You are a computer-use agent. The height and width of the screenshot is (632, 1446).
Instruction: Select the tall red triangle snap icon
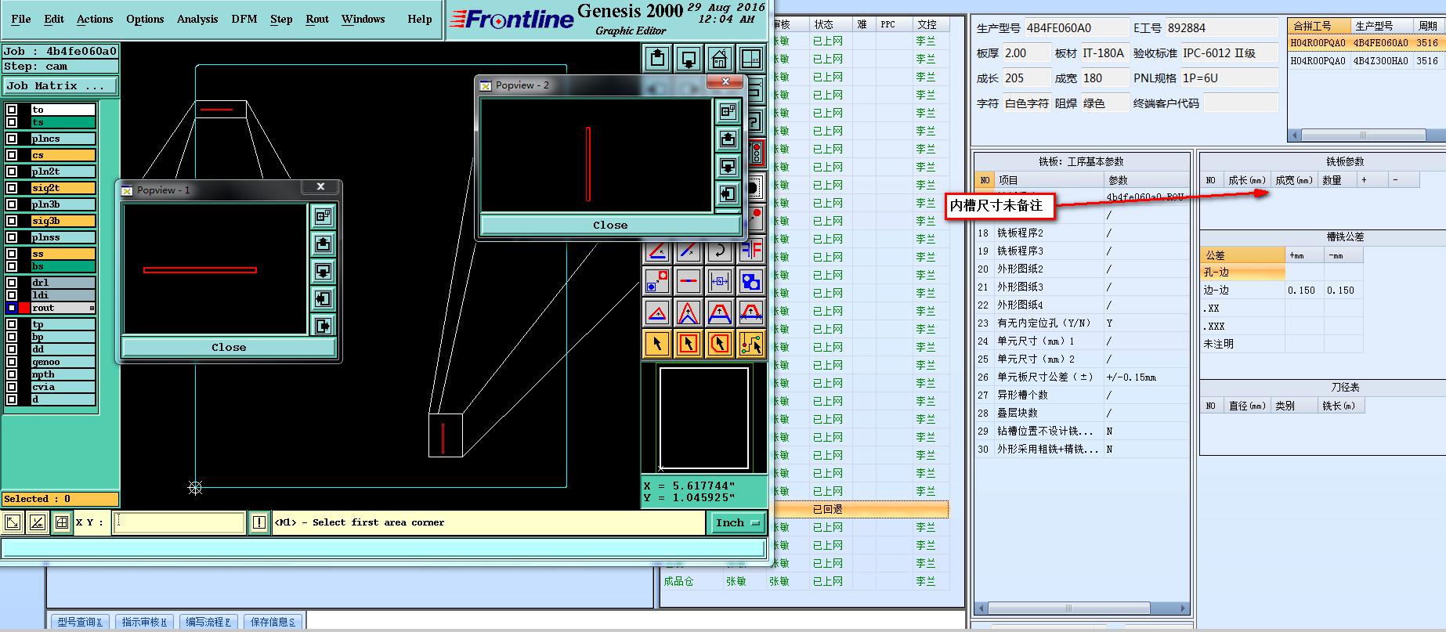pyautogui.click(x=689, y=312)
